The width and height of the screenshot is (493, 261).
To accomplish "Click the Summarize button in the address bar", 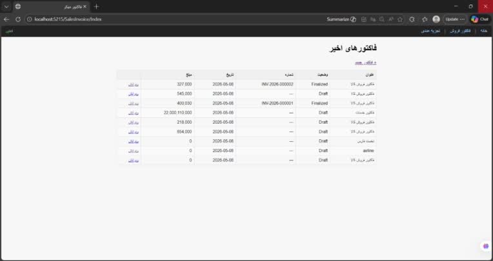I will point(341,19).
